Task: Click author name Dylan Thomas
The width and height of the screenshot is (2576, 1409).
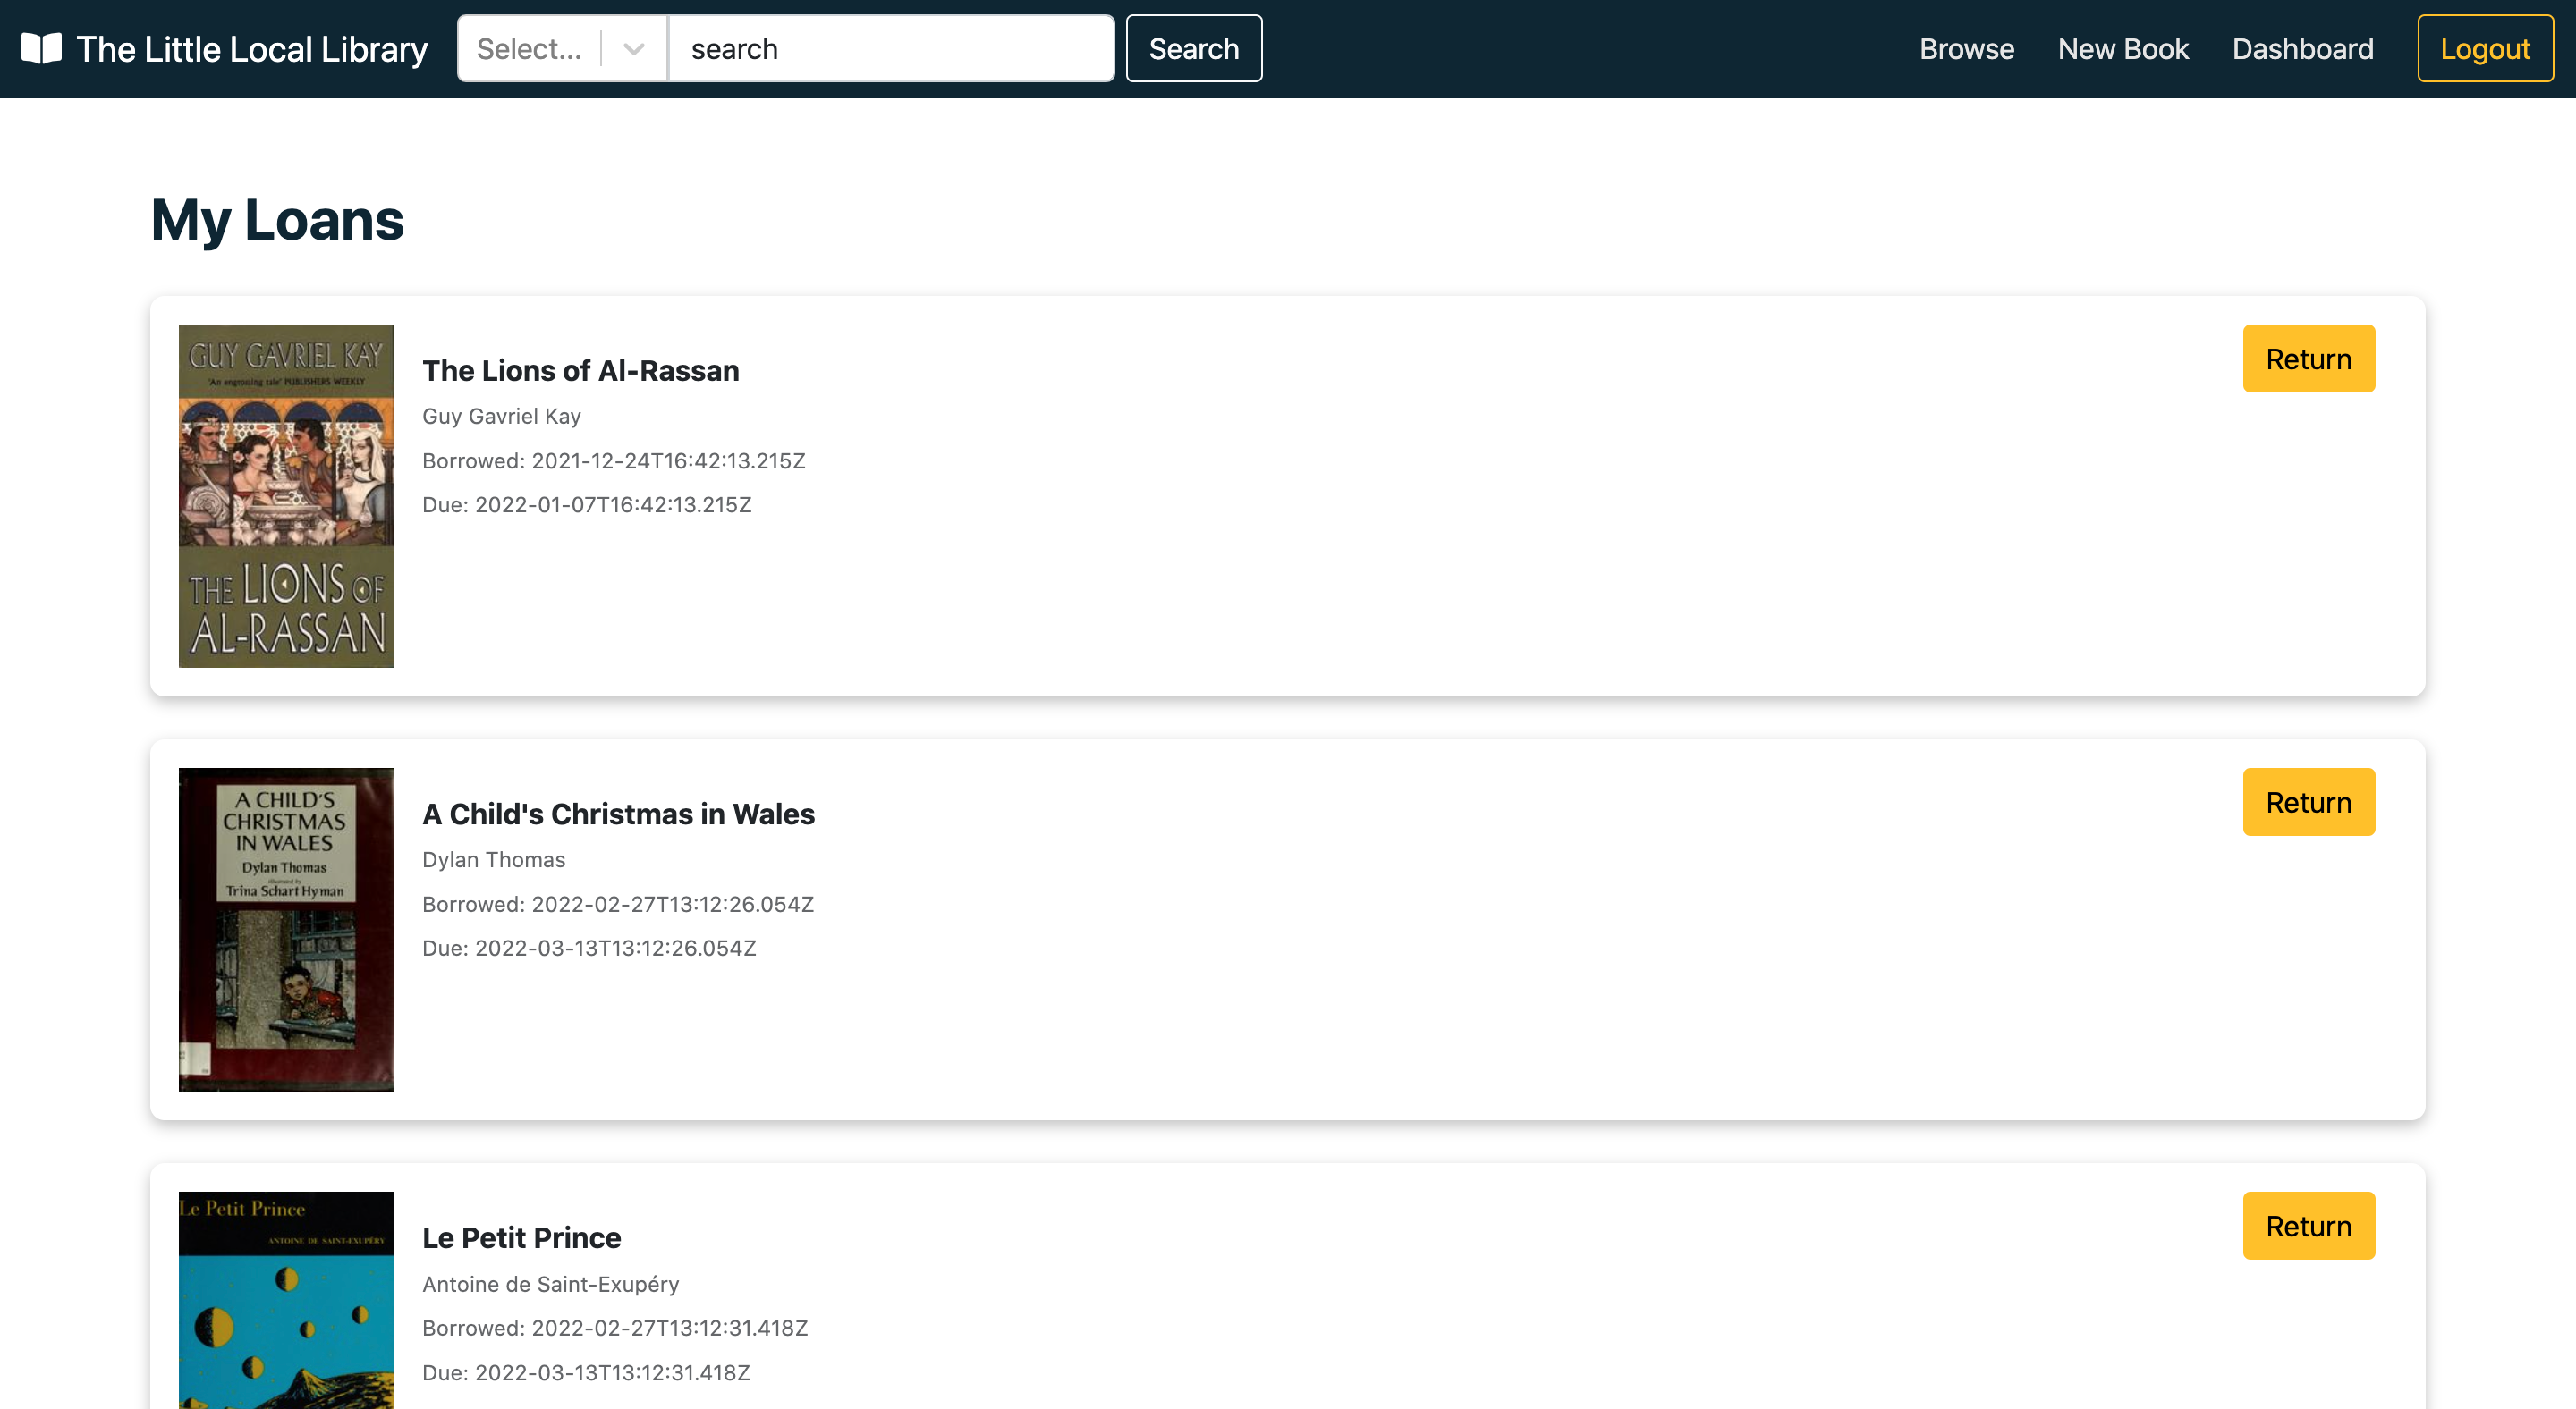Action: [x=494, y=860]
